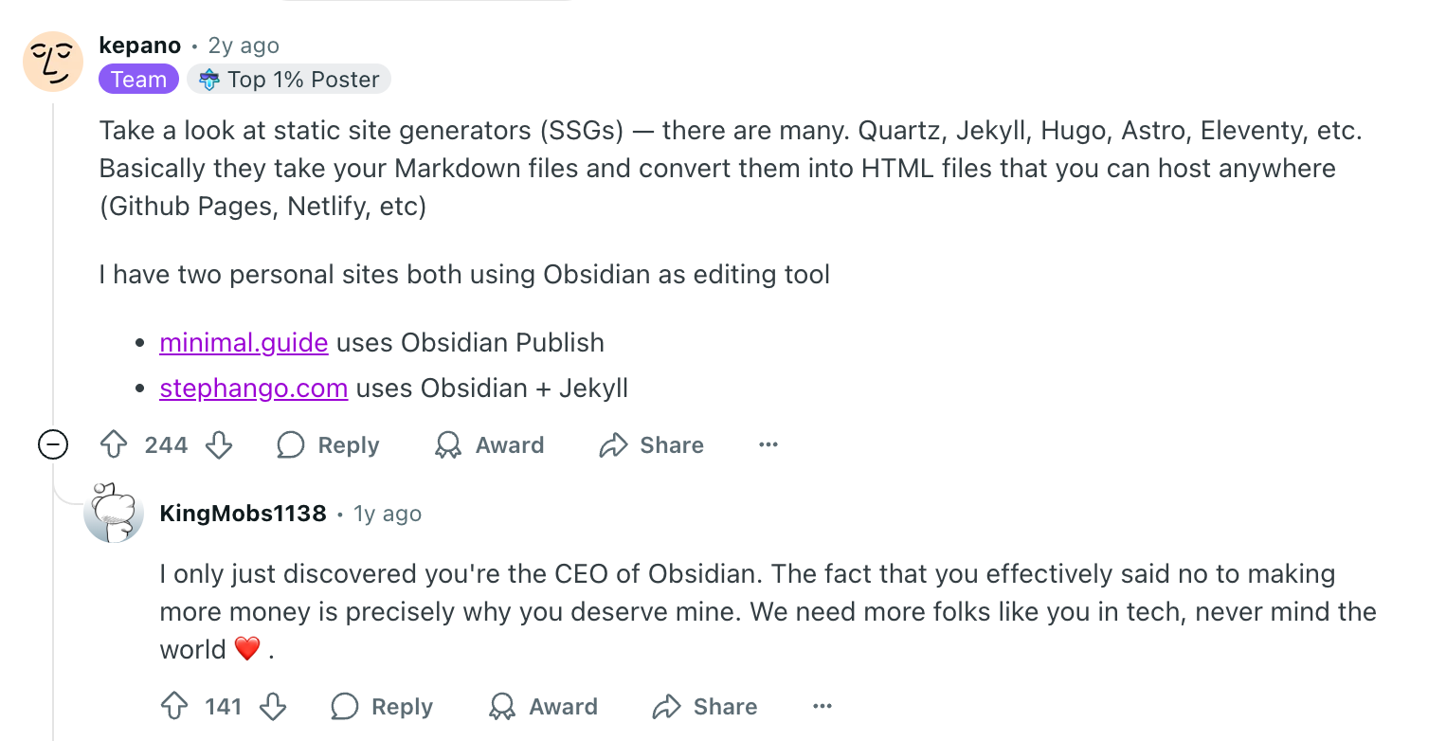1446x741 pixels.
Task: Open KingMobs1138's avatar
Action: point(114,513)
